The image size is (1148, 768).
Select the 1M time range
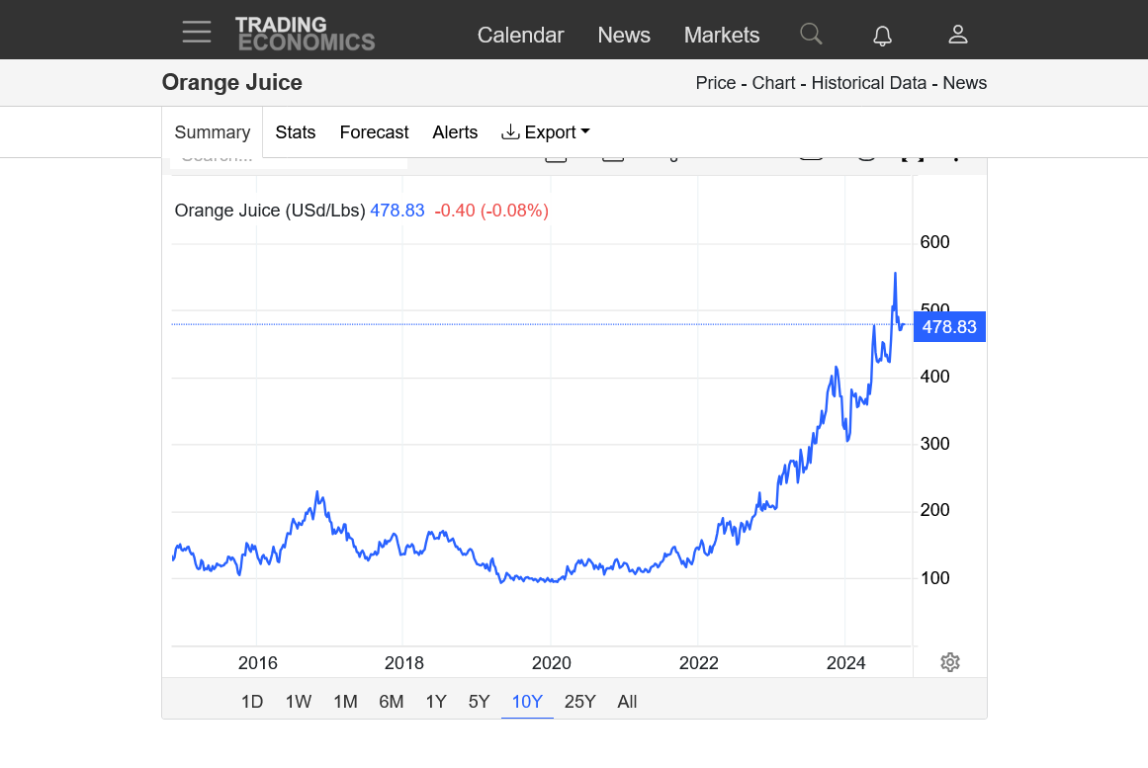point(345,702)
